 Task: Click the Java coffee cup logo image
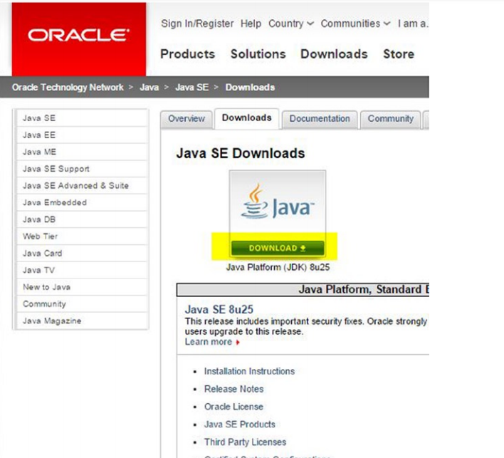pos(278,202)
